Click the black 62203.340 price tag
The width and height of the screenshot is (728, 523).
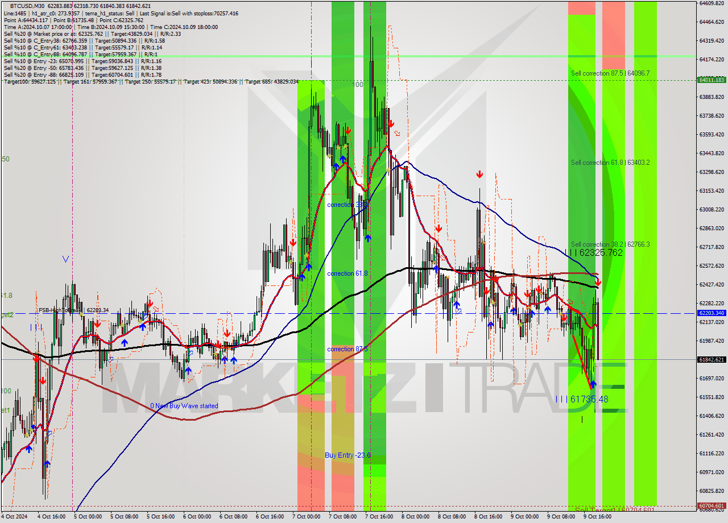tap(711, 313)
